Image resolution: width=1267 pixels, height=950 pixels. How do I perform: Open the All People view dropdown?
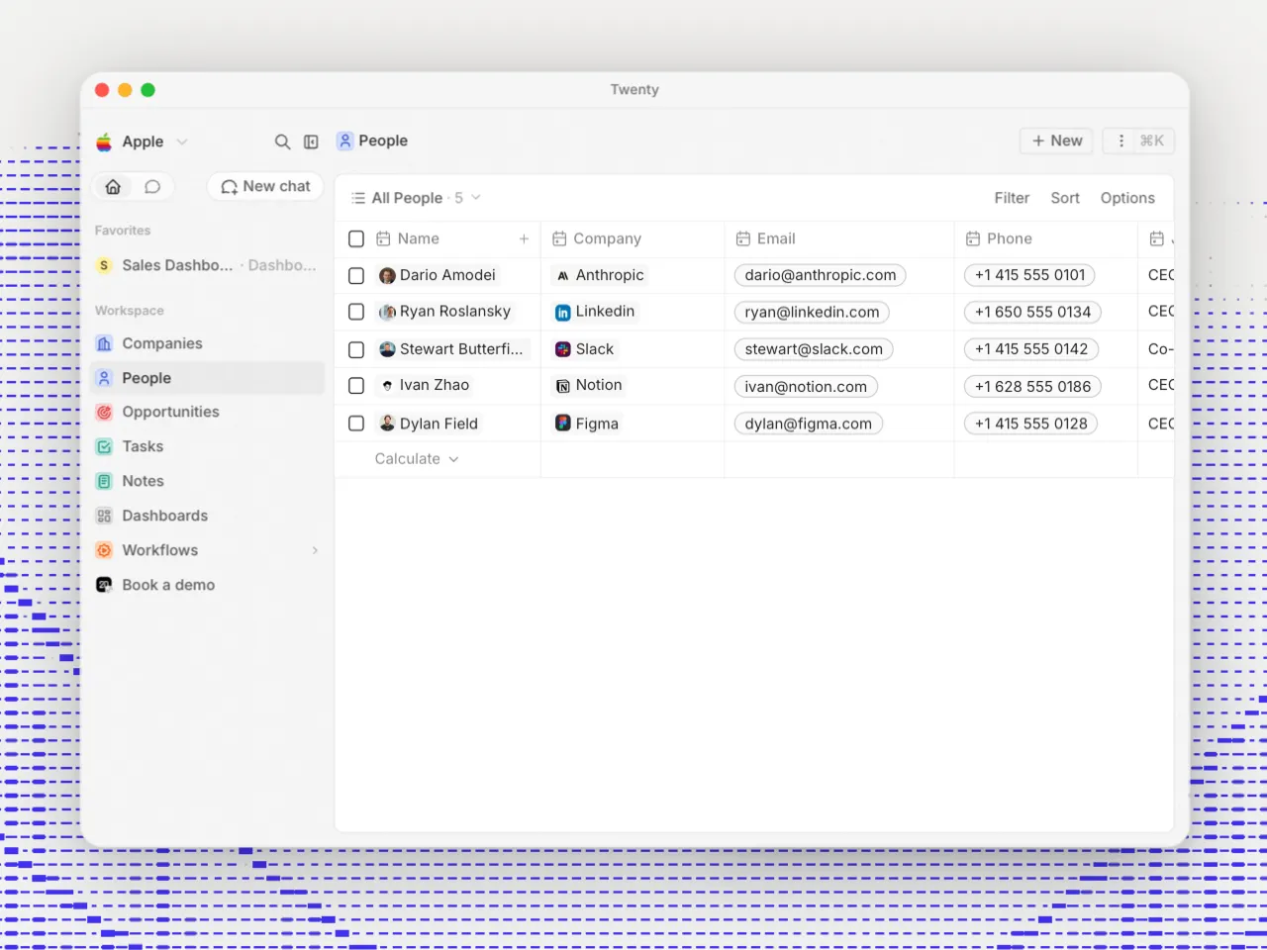click(x=416, y=198)
